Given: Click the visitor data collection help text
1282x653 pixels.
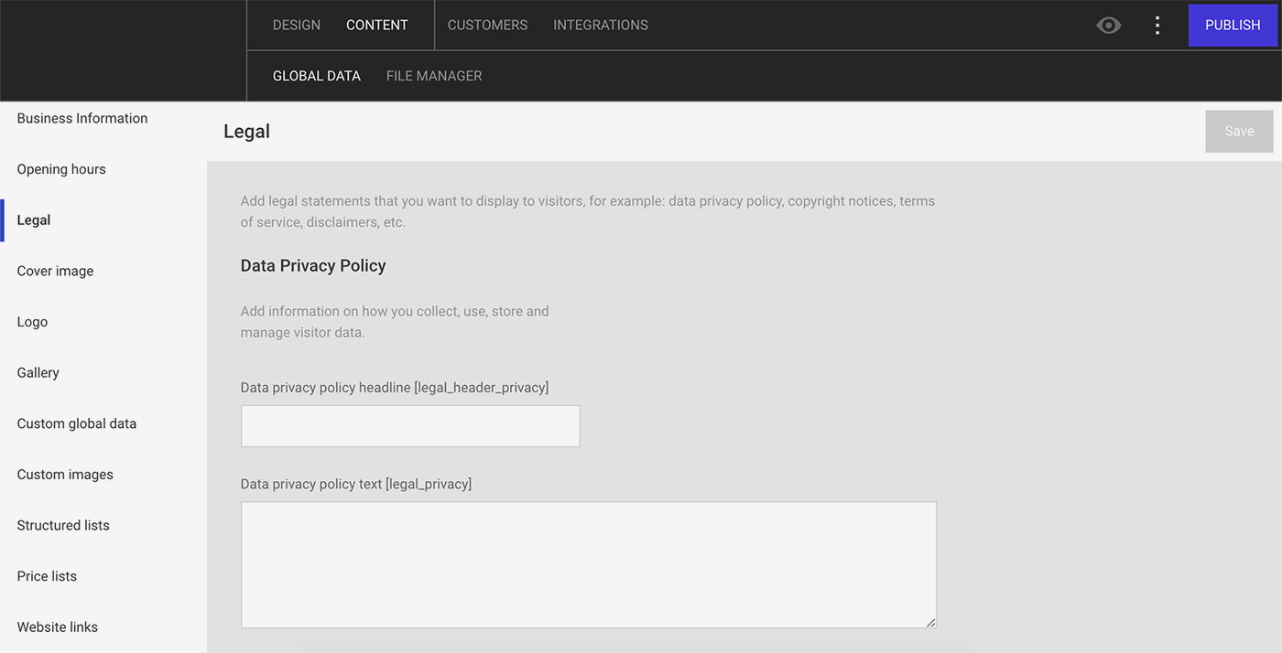Looking at the screenshot, I should pyautogui.click(x=395, y=322).
